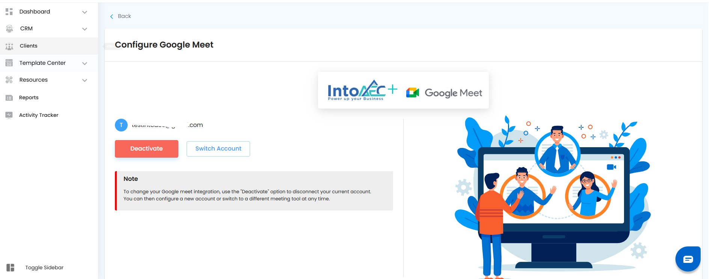710x279 pixels.
Task: Expand the Dashboard menu chevron
Action: pos(85,12)
